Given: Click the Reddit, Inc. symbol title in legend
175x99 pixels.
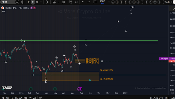Looking at the screenshot, I should tap(17, 8).
